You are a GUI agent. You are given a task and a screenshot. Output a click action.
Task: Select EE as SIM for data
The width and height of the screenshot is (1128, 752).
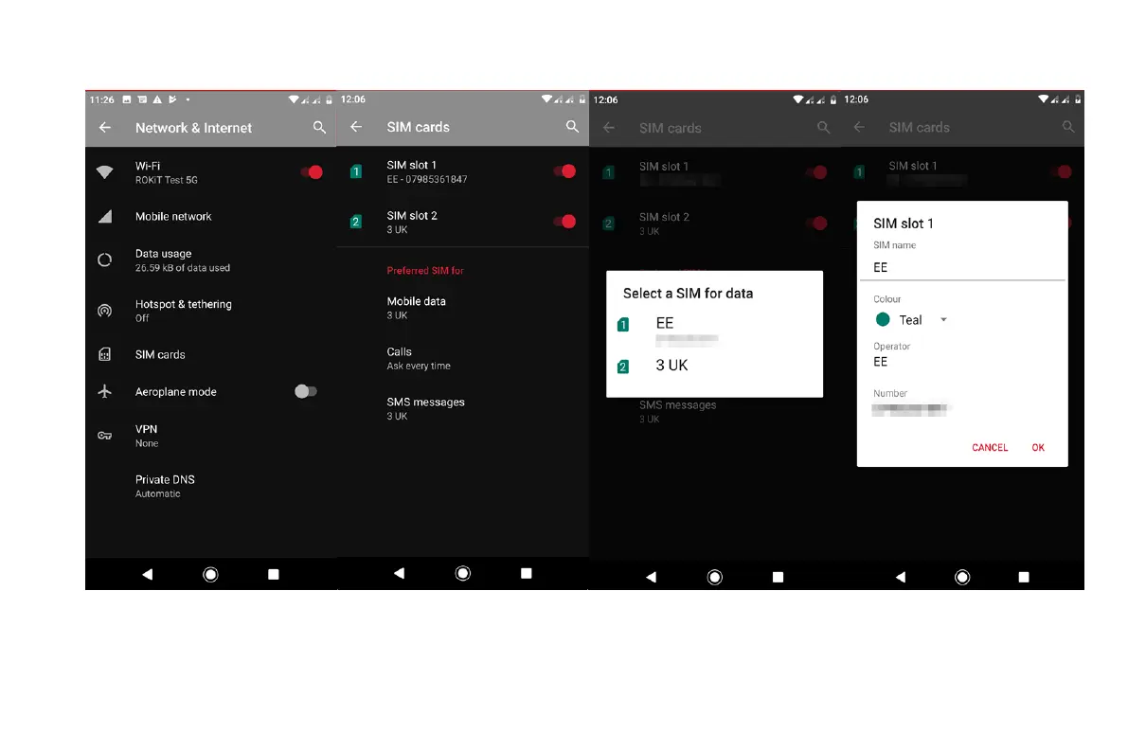click(714, 329)
